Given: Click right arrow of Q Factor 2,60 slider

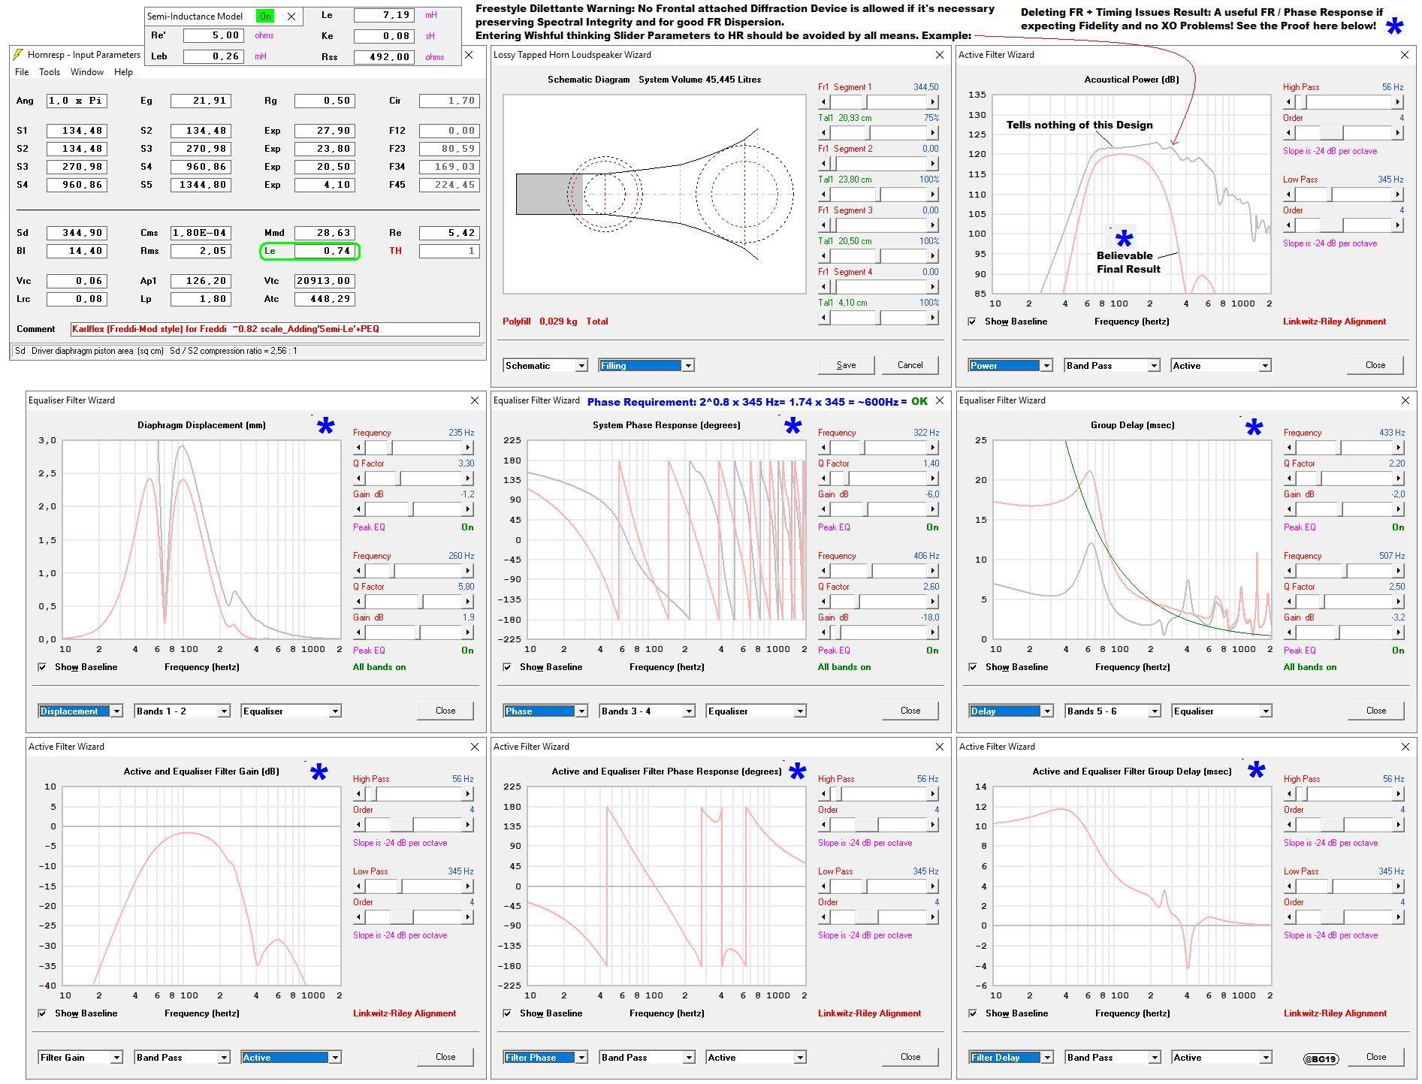Looking at the screenshot, I should 933,601.
